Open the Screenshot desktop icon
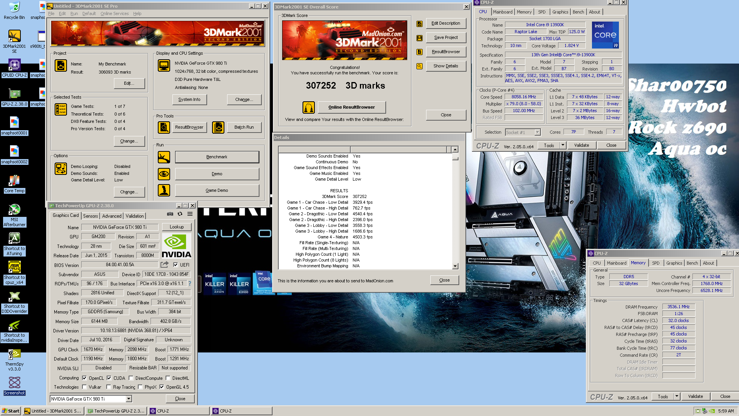 tap(14, 386)
